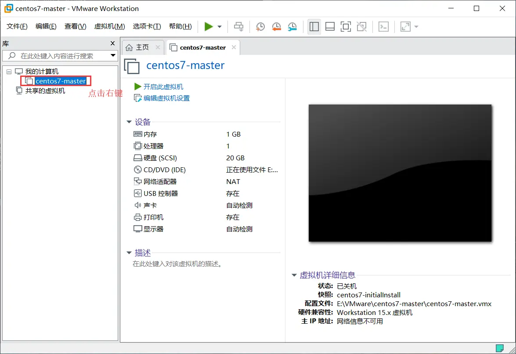
Task: Click the 打印机 printer icon
Action: coord(137,217)
